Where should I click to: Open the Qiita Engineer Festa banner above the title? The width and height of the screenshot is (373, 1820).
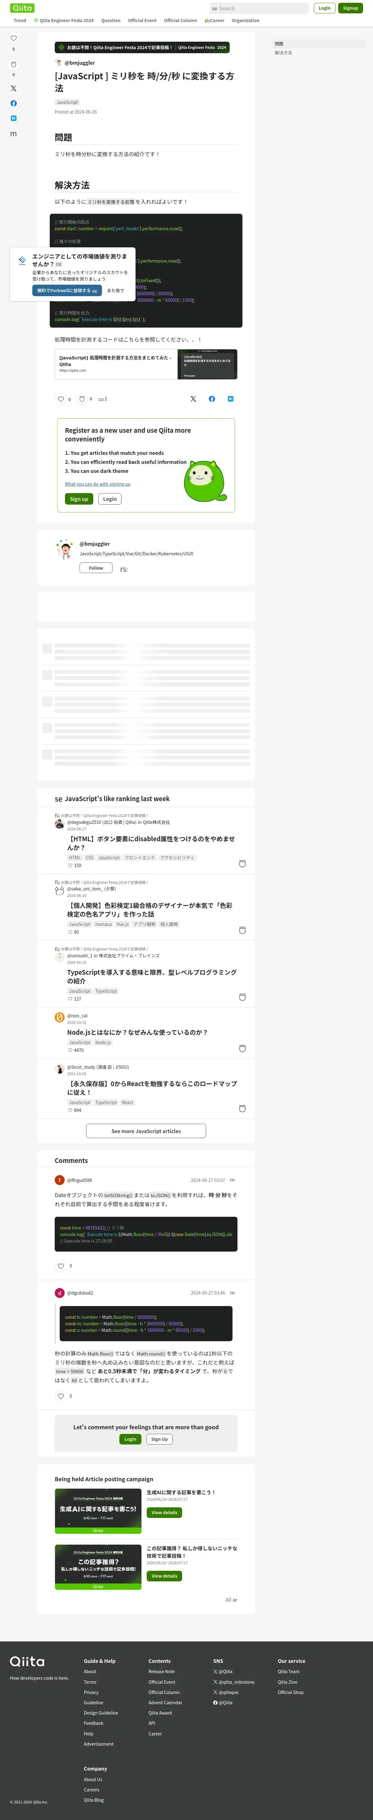coord(142,47)
